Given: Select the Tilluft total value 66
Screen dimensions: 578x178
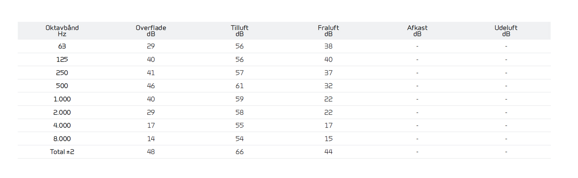Looking at the screenshot, I should (239, 152).
